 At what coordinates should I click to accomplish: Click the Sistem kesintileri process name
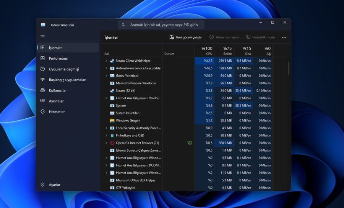127,113
